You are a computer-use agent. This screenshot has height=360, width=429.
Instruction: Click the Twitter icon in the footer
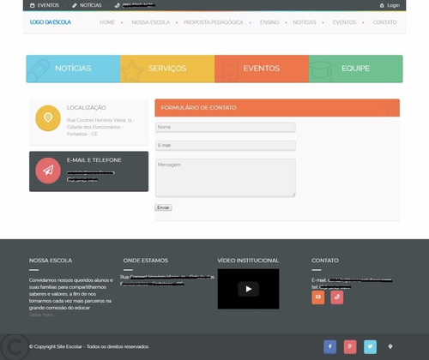coord(370,347)
